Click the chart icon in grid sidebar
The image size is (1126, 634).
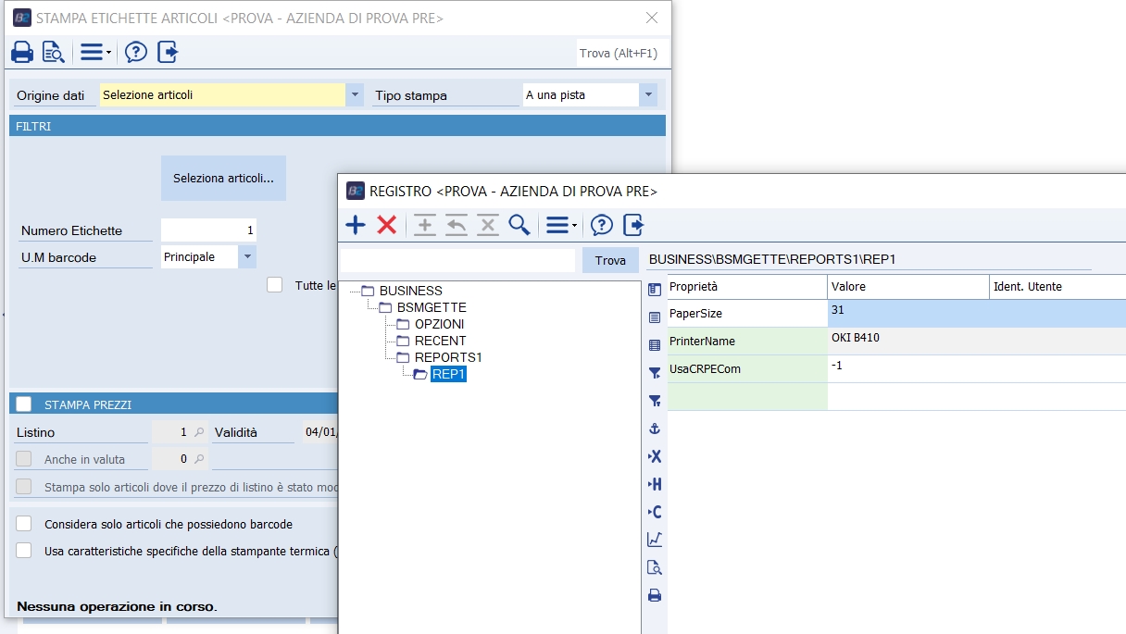point(655,540)
